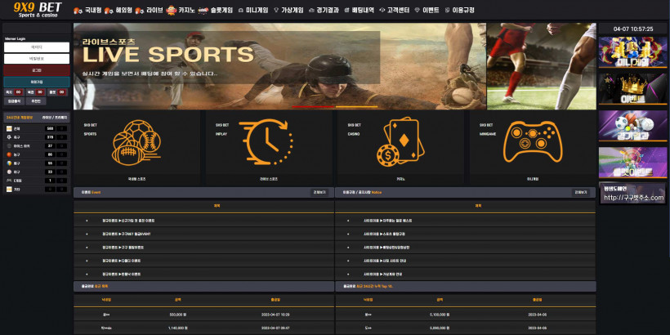
Task: Select the baseball sport row in sidebar
Action: click(36, 172)
